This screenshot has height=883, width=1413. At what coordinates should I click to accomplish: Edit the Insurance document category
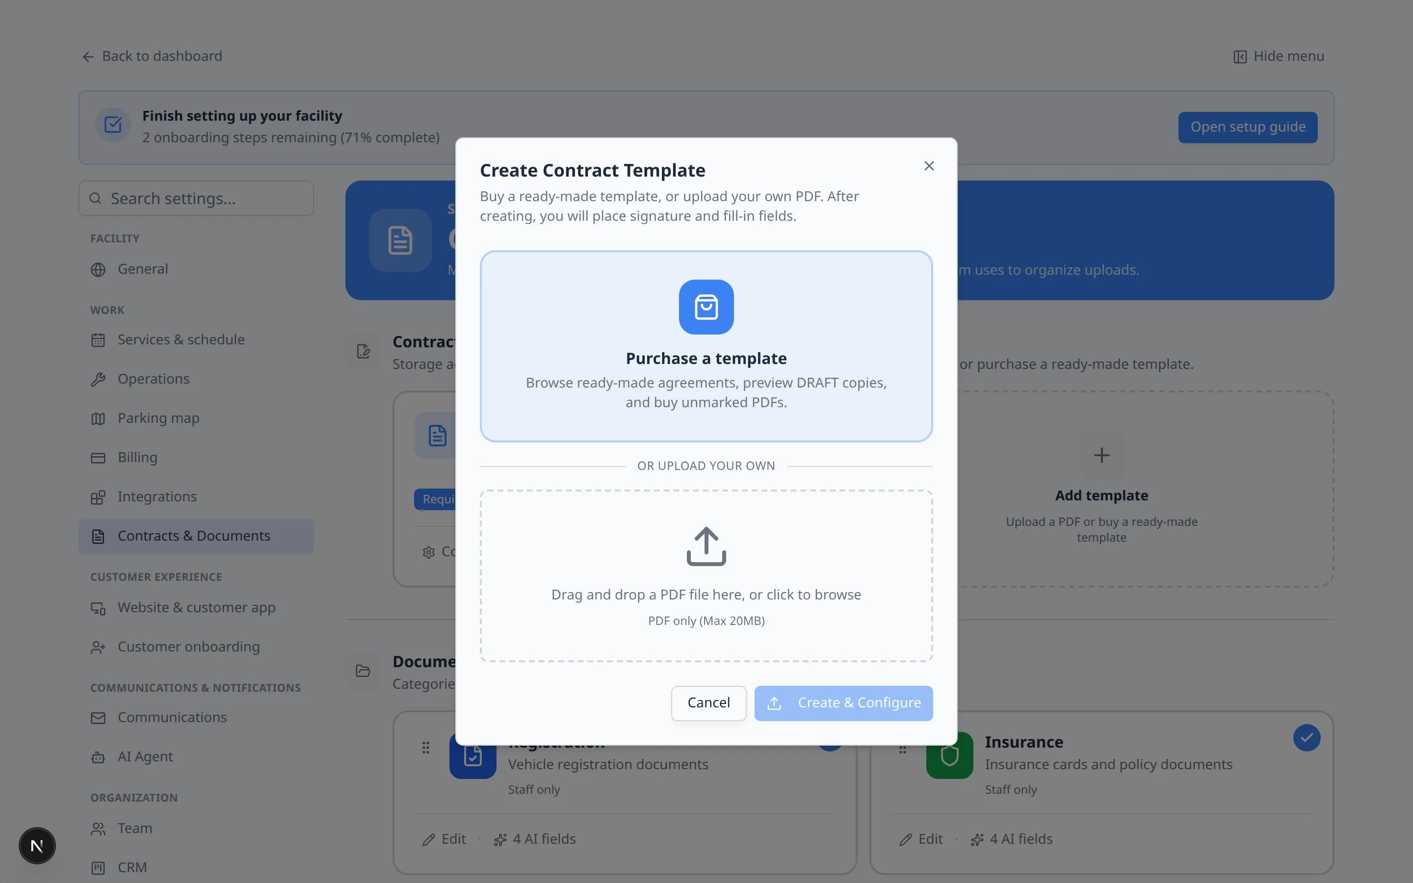pyautogui.click(x=921, y=839)
